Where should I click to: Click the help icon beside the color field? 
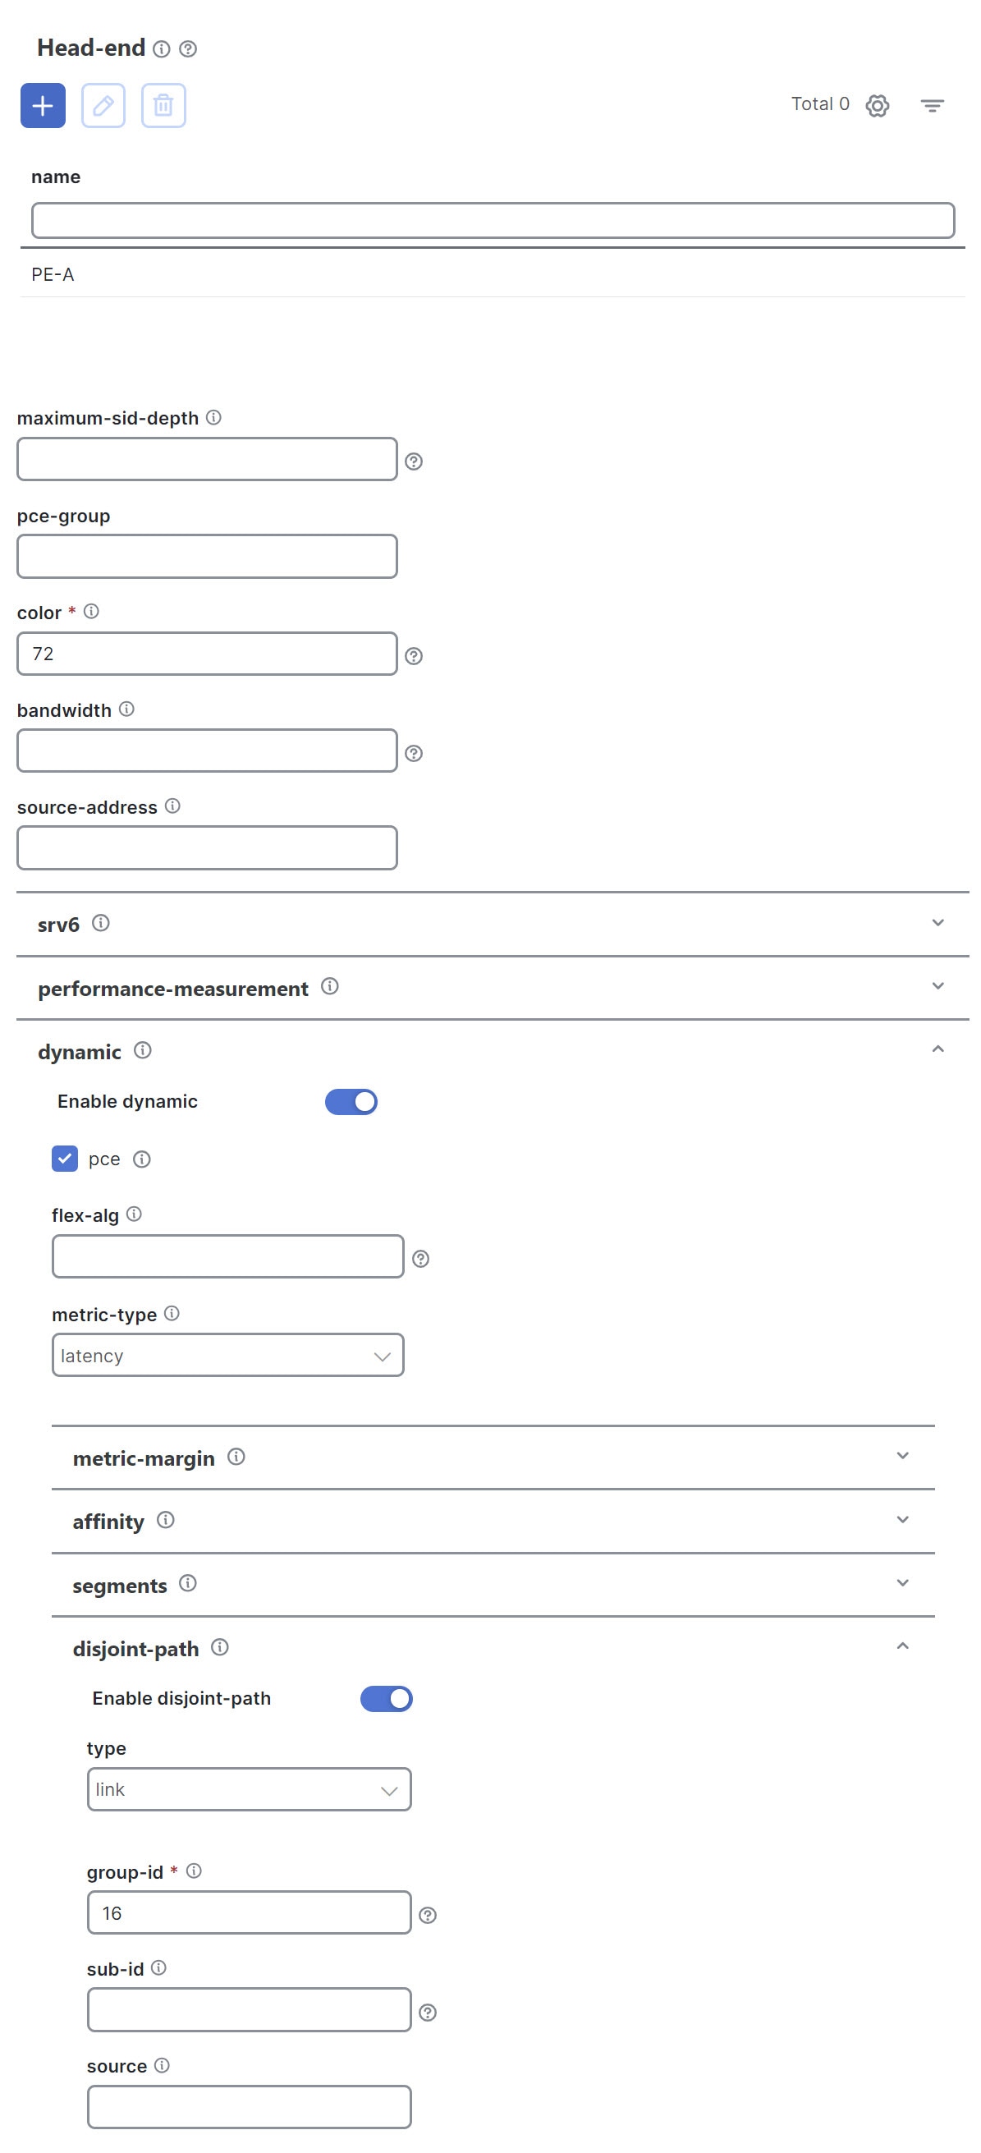414,655
